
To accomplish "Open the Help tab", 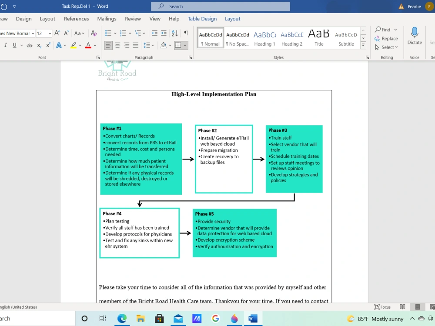I will 174,19.
